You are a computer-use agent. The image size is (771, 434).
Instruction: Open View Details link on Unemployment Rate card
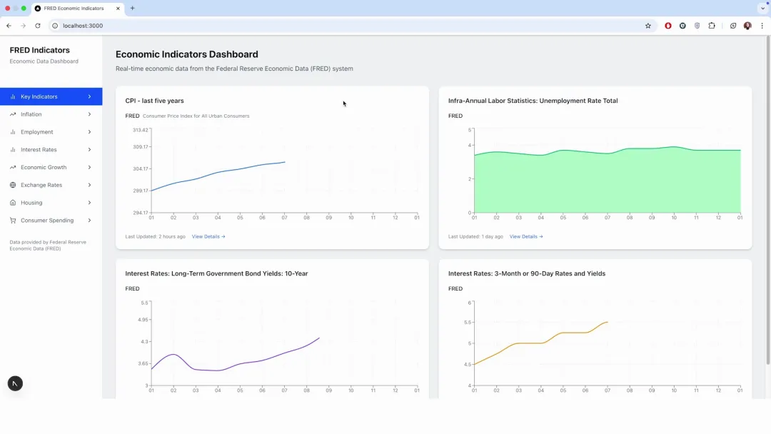coord(526,236)
